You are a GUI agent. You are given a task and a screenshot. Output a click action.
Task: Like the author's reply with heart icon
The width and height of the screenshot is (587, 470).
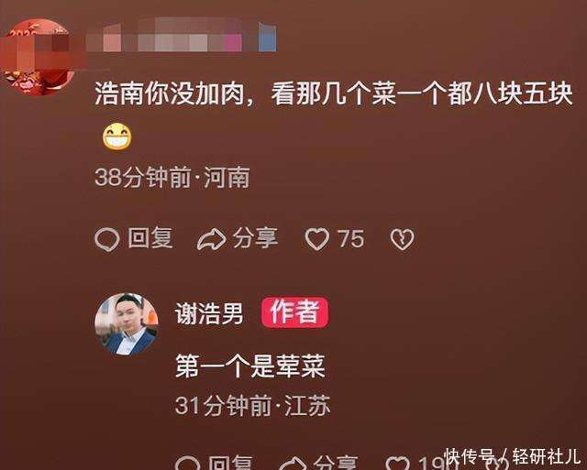(397, 464)
